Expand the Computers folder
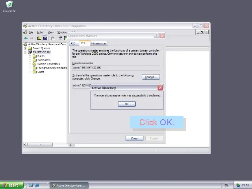The height and width of the screenshot is (189, 252). point(30,60)
